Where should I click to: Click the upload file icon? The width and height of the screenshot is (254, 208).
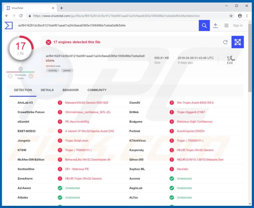pyautogui.click(x=215, y=25)
